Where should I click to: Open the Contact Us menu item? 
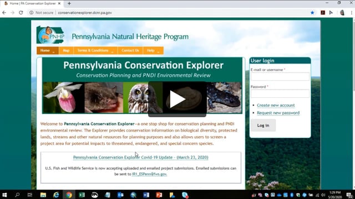130,50
